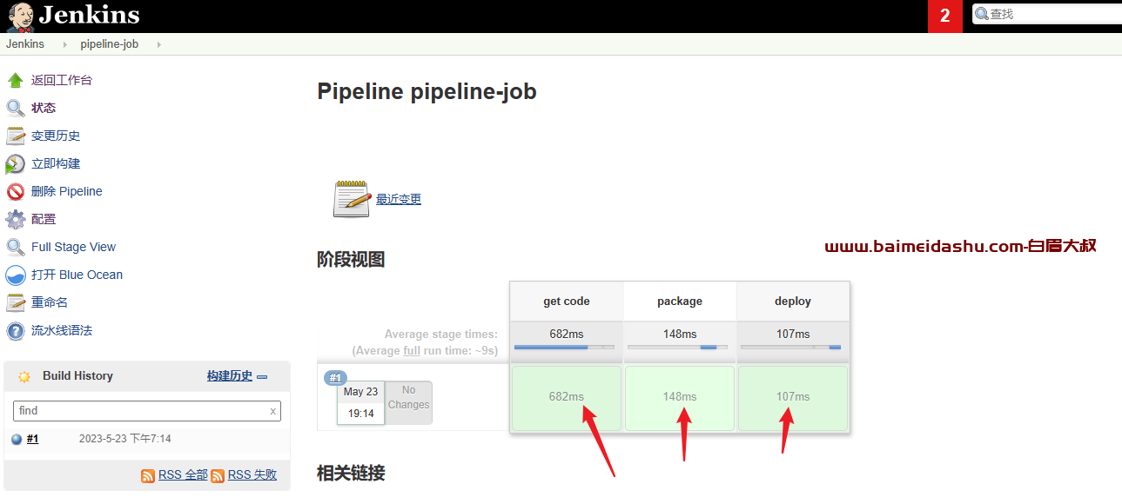This screenshot has height=504, width=1122.
Task: Click the green up-arrow icon beside 返回工作台
Action: pyautogui.click(x=16, y=80)
